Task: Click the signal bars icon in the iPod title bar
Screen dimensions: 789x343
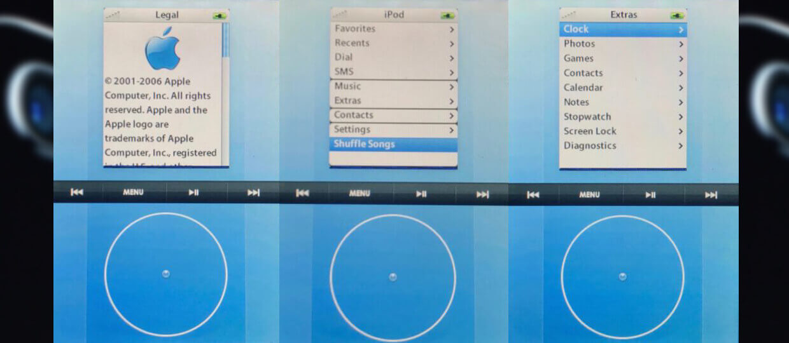Action: click(339, 14)
